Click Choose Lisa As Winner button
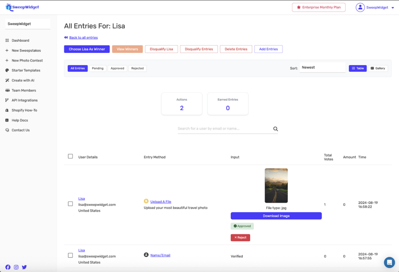Viewport: 399px width, 272px height. tap(87, 49)
